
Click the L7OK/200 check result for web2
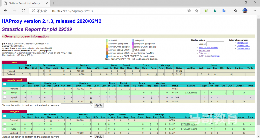coord(189,129)
